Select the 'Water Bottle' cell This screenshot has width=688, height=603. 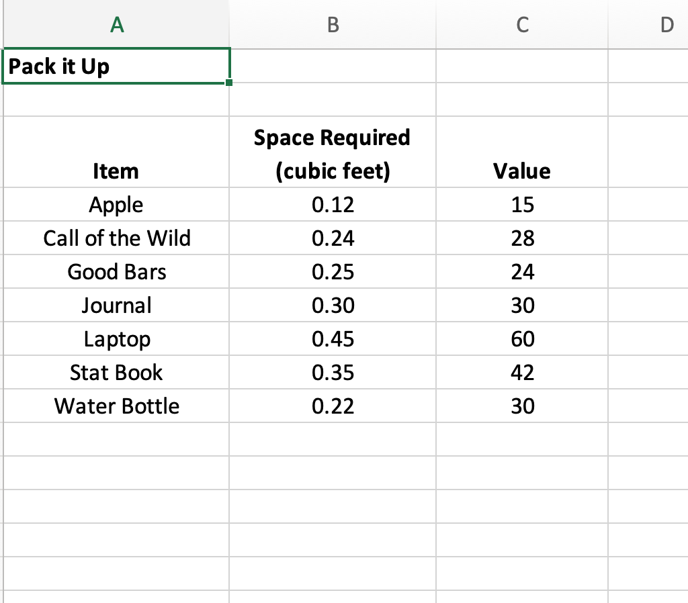[116, 406]
